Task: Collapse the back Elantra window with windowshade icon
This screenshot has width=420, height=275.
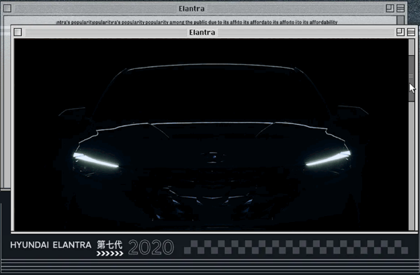Action: click(401, 9)
